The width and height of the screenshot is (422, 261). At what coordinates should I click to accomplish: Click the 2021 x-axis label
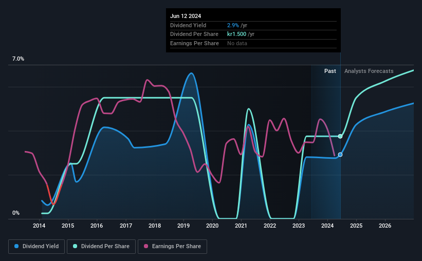[x=241, y=226]
